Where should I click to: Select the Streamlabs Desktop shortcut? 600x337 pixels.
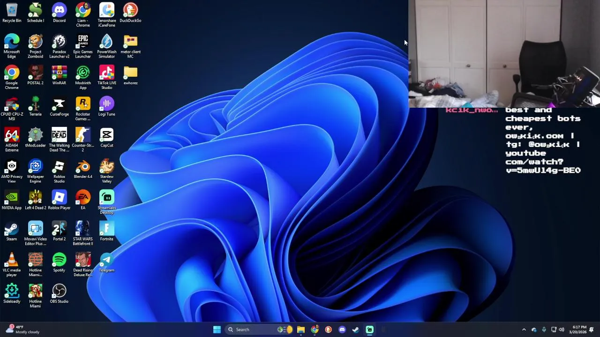pyautogui.click(x=107, y=203)
